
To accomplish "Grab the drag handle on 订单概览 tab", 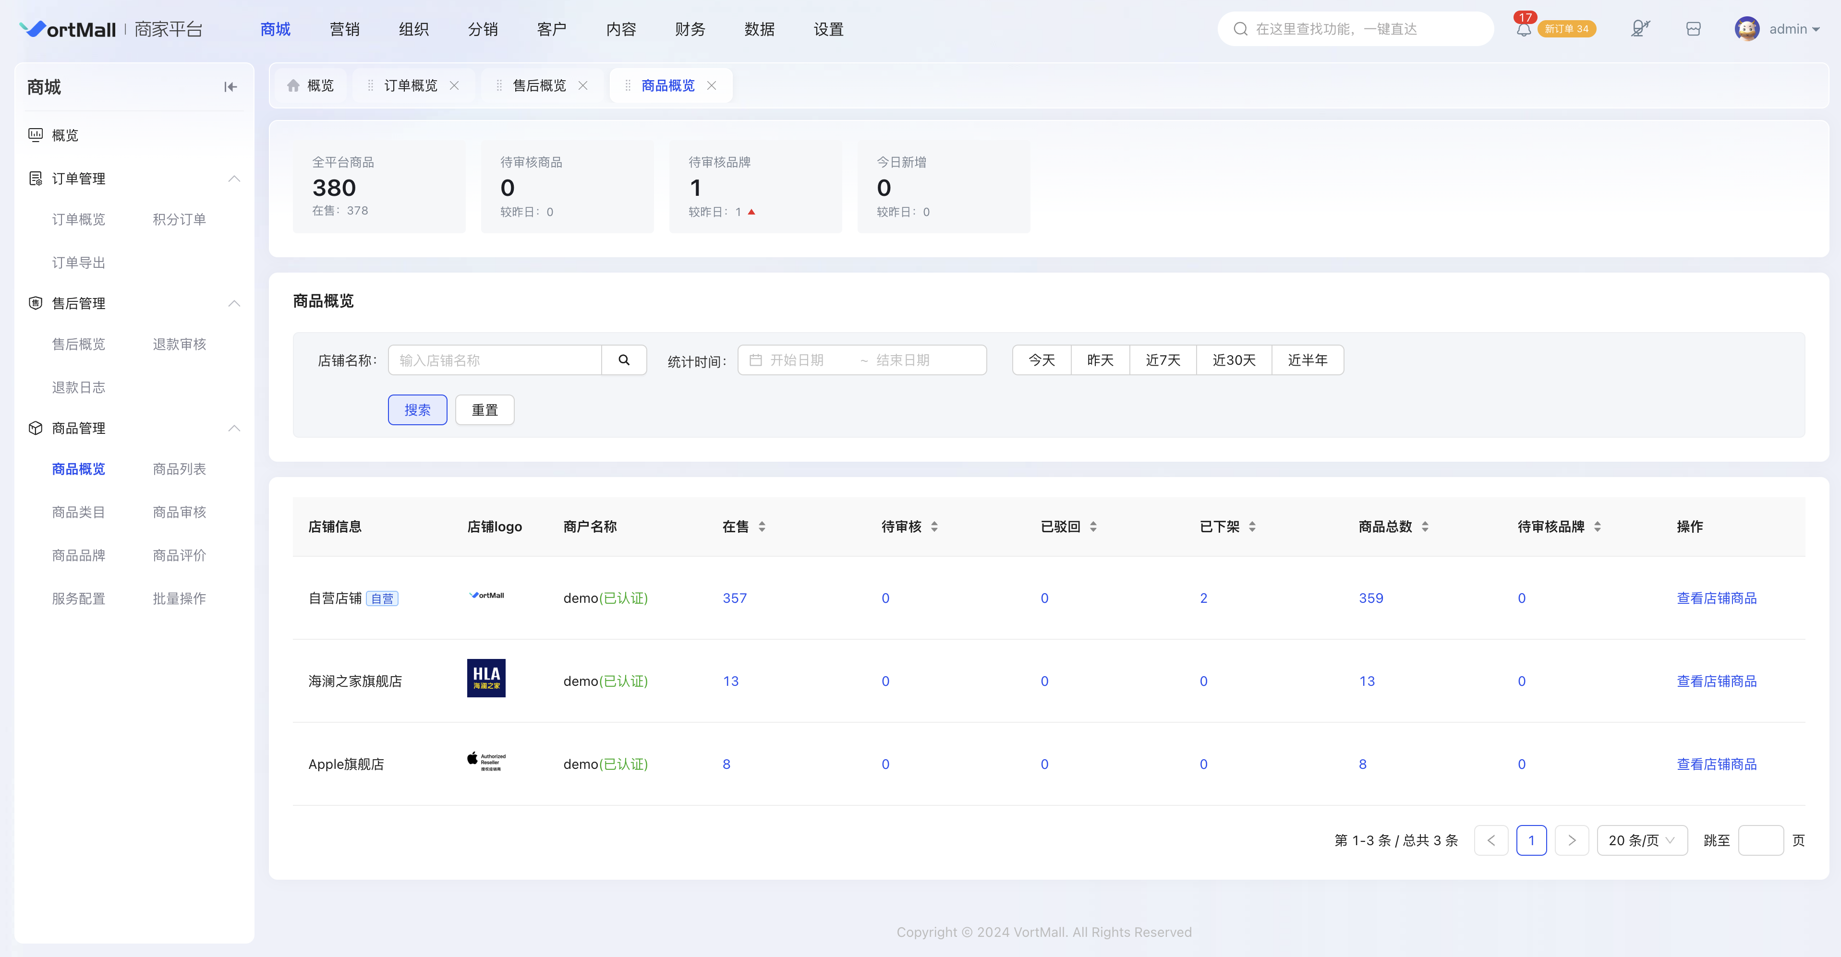I will tap(370, 86).
